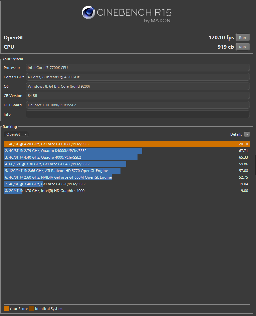Select ranking row 8 Intel HD Graphics 4000
Screen dimensions: 256x316
127,190
